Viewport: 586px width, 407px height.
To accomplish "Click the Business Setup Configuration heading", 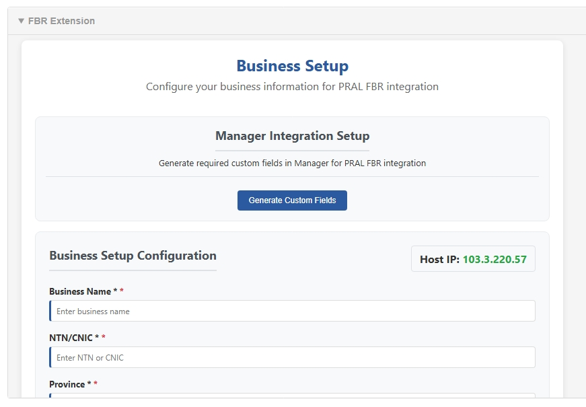I will [133, 256].
